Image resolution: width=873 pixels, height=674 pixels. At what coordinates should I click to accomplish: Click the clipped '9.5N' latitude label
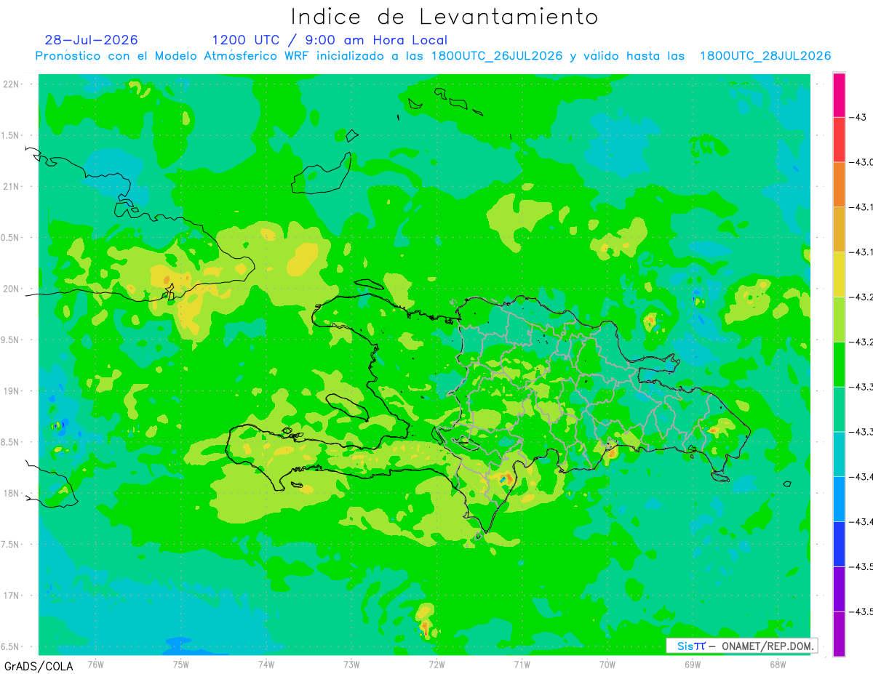click(x=11, y=340)
